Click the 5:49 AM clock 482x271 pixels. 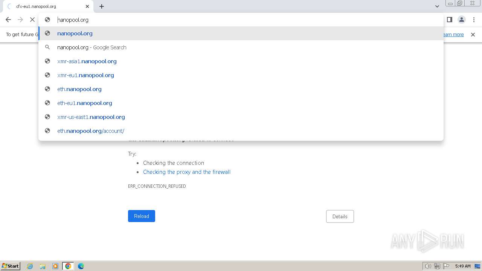tap(463, 266)
